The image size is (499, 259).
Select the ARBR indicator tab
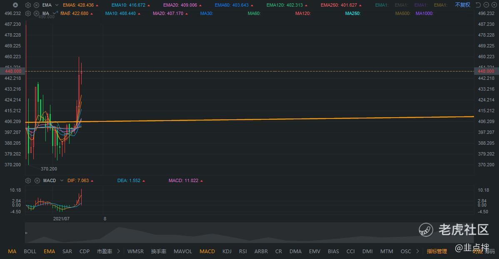click(261, 252)
